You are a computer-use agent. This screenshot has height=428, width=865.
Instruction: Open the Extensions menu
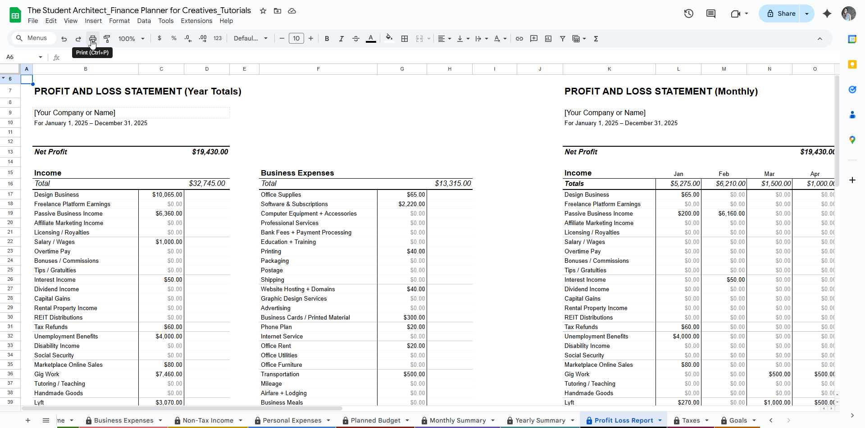(196, 21)
